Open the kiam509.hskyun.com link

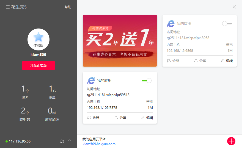pos(99,144)
